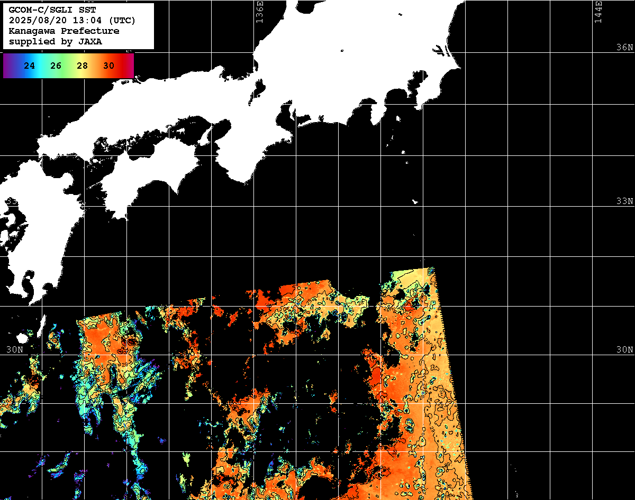Viewport: 635px width, 500px height.
Task: Click the "36N" latitude label
Action: 625,47
